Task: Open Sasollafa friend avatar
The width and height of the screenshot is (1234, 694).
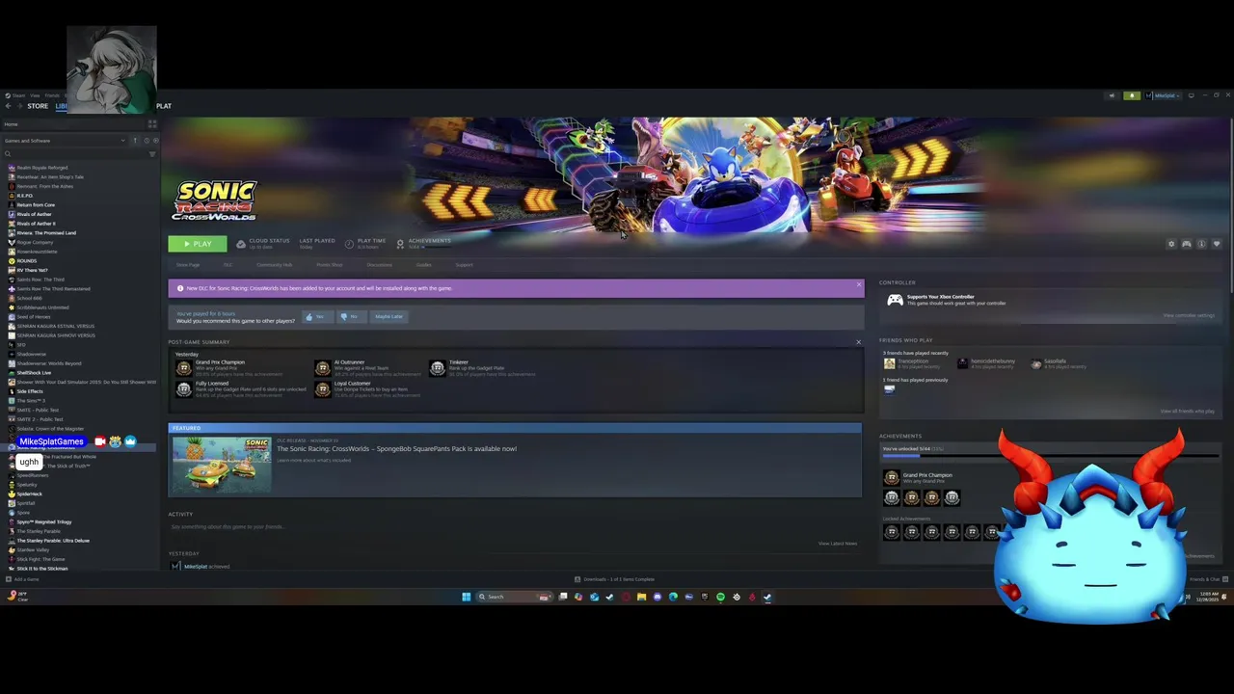Action: [x=1036, y=363]
